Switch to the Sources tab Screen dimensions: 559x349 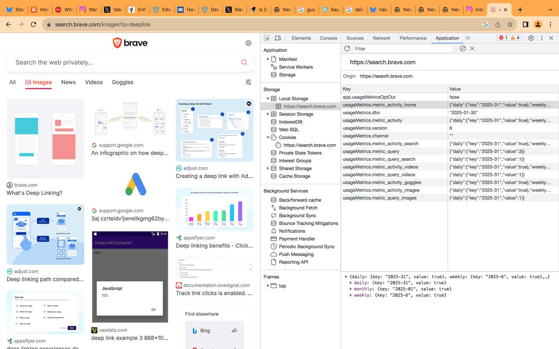[355, 38]
